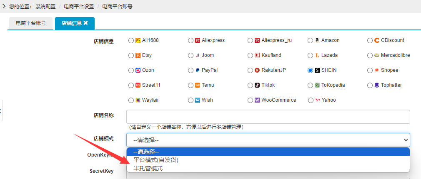
Task: Click the Lazada logo icon
Action: point(317,55)
